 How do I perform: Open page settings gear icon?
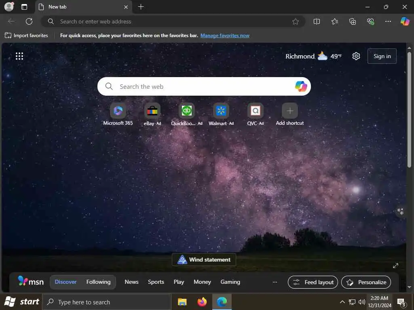[356, 56]
